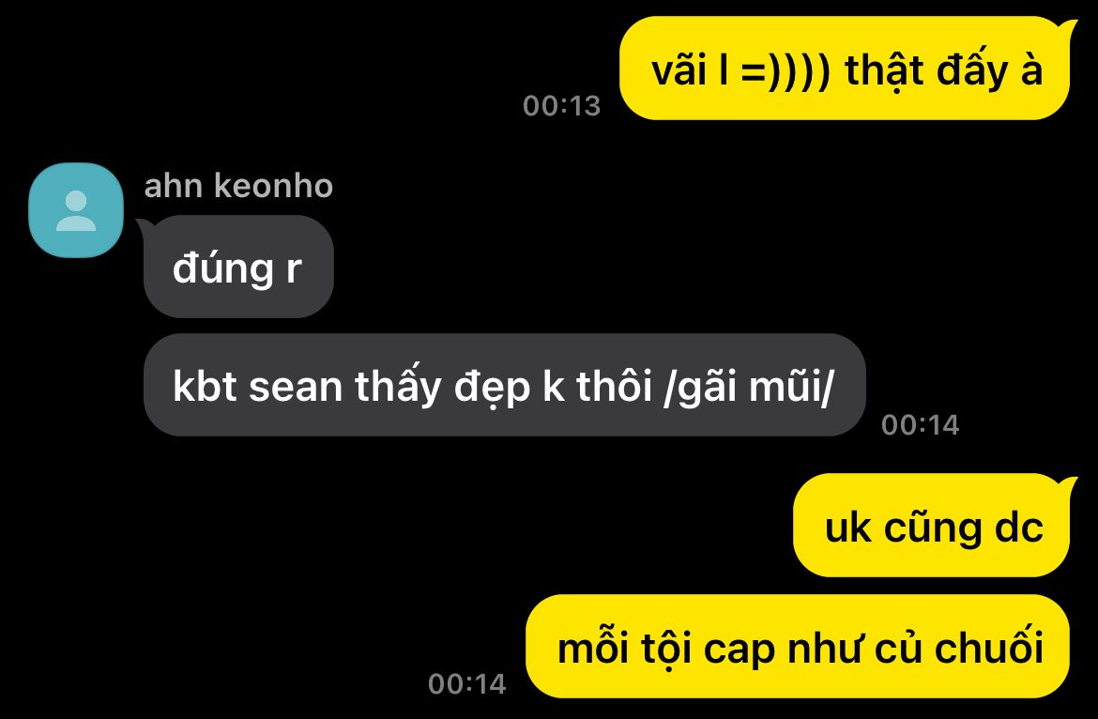Click the sender name ahn keonho
1098x719 pixels.
pyautogui.click(x=238, y=186)
